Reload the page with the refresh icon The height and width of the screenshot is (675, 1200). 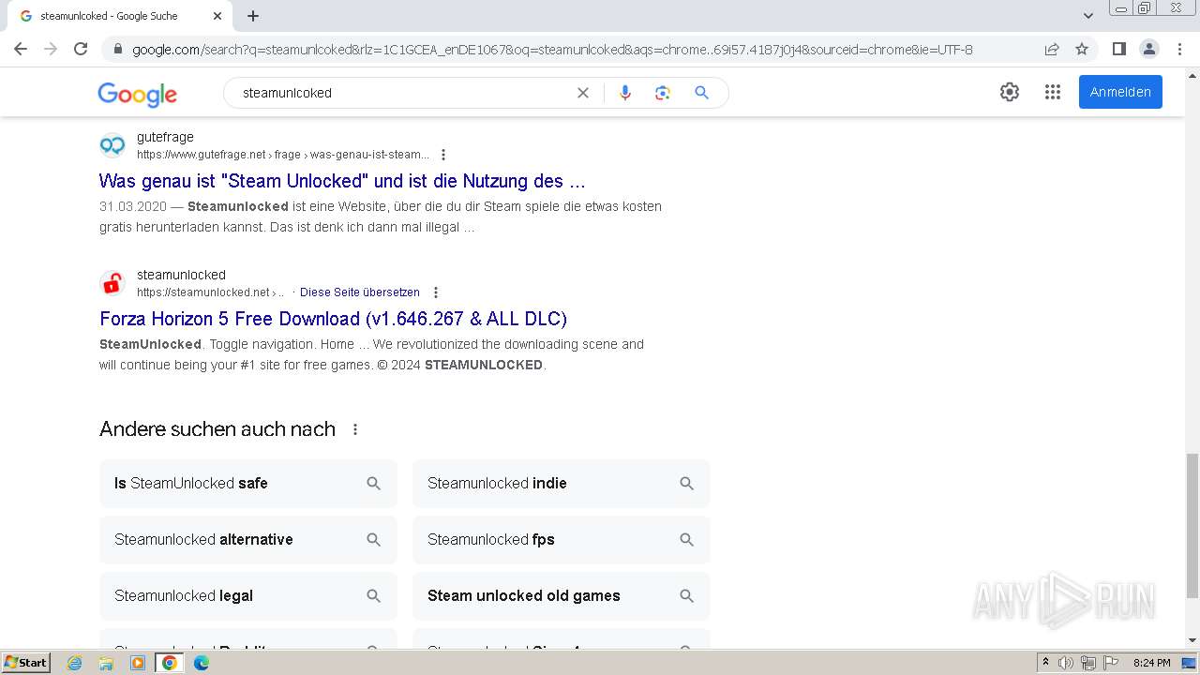click(81, 49)
